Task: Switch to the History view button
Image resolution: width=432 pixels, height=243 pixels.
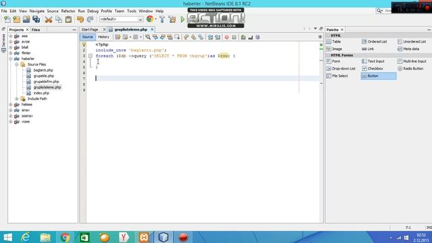Action: pos(103,37)
